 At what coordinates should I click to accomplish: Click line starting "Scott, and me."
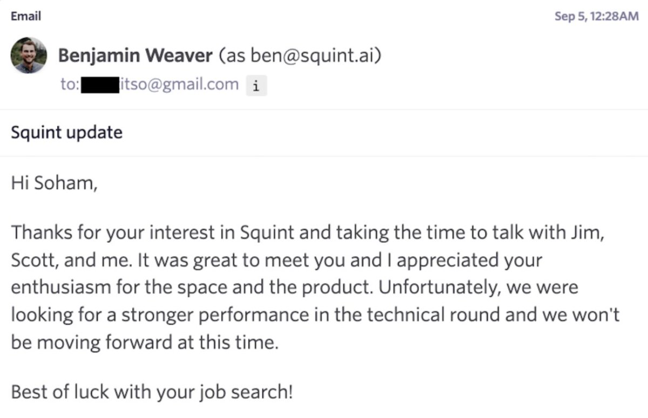click(276, 261)
